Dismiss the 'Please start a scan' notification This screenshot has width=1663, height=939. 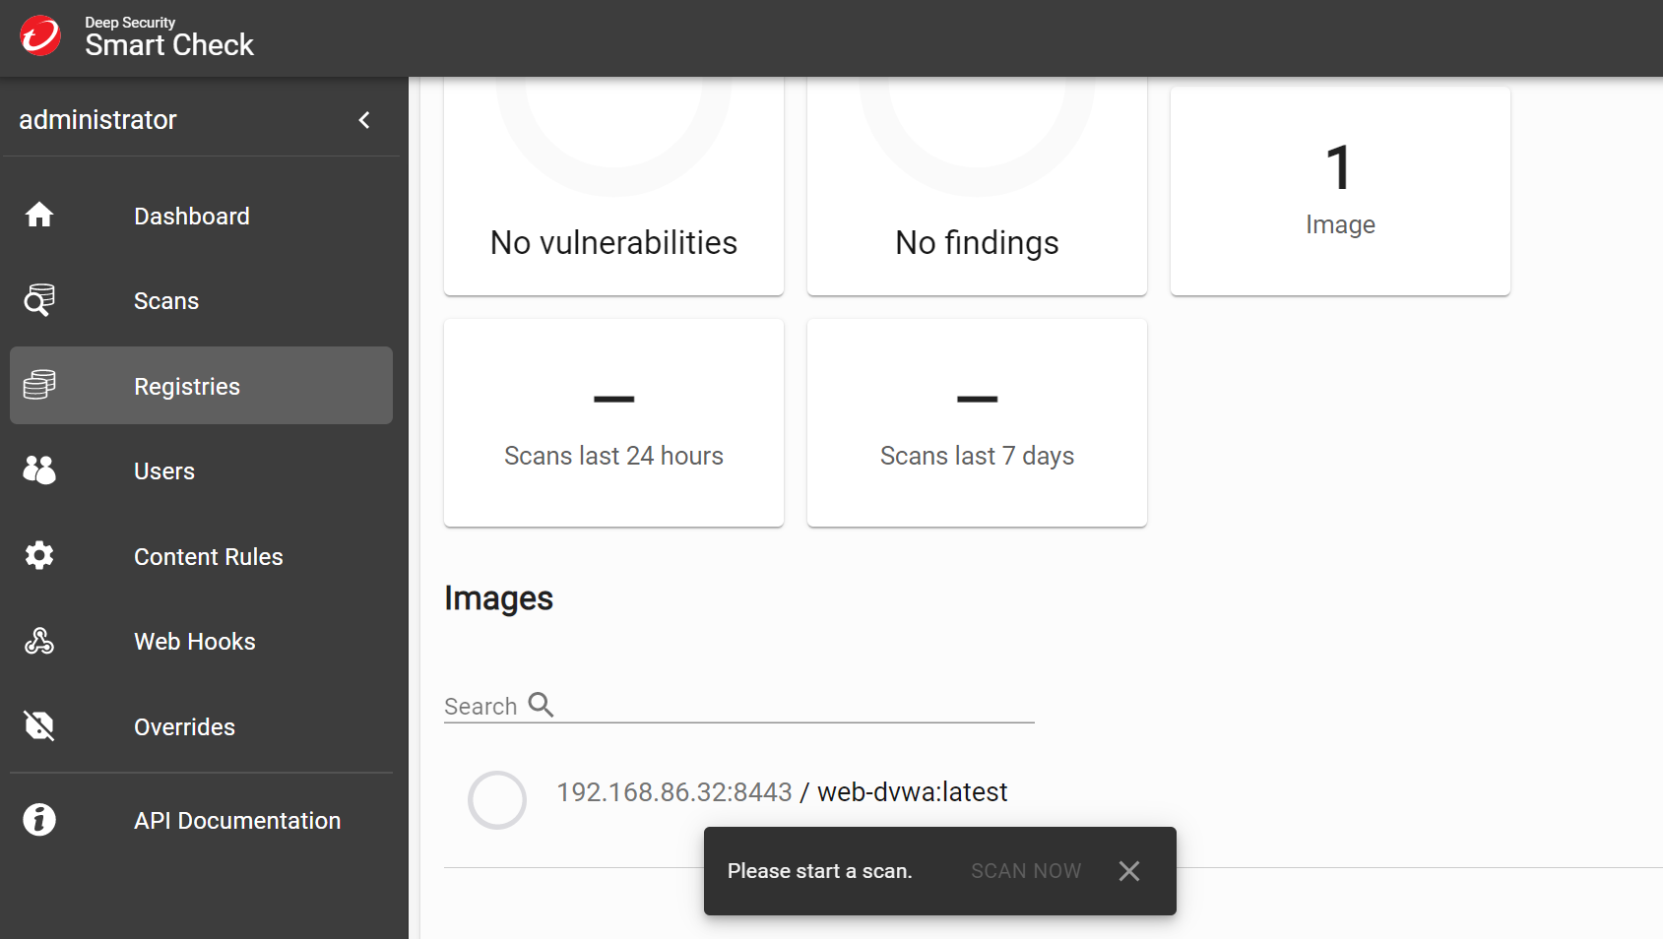(x=1129, y=871)
